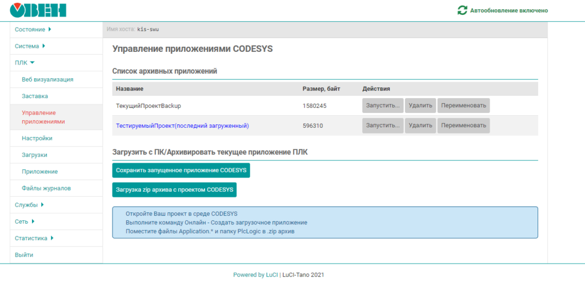The height and width of the screenshot is (287, 585).
Task: Delete the ТекущийПроектBackup archive
Action: (x=420, y=106)
